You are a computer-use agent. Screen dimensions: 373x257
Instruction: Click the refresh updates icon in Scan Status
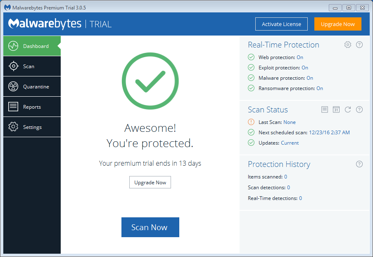(x=348, y=109)
